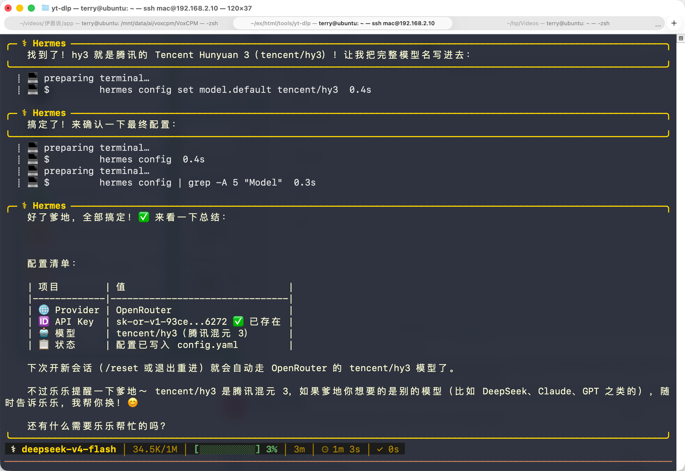Click the window title 'yt-dlp — terry@ubuntu'
685x471 pixels.
[x=151, y=8]
